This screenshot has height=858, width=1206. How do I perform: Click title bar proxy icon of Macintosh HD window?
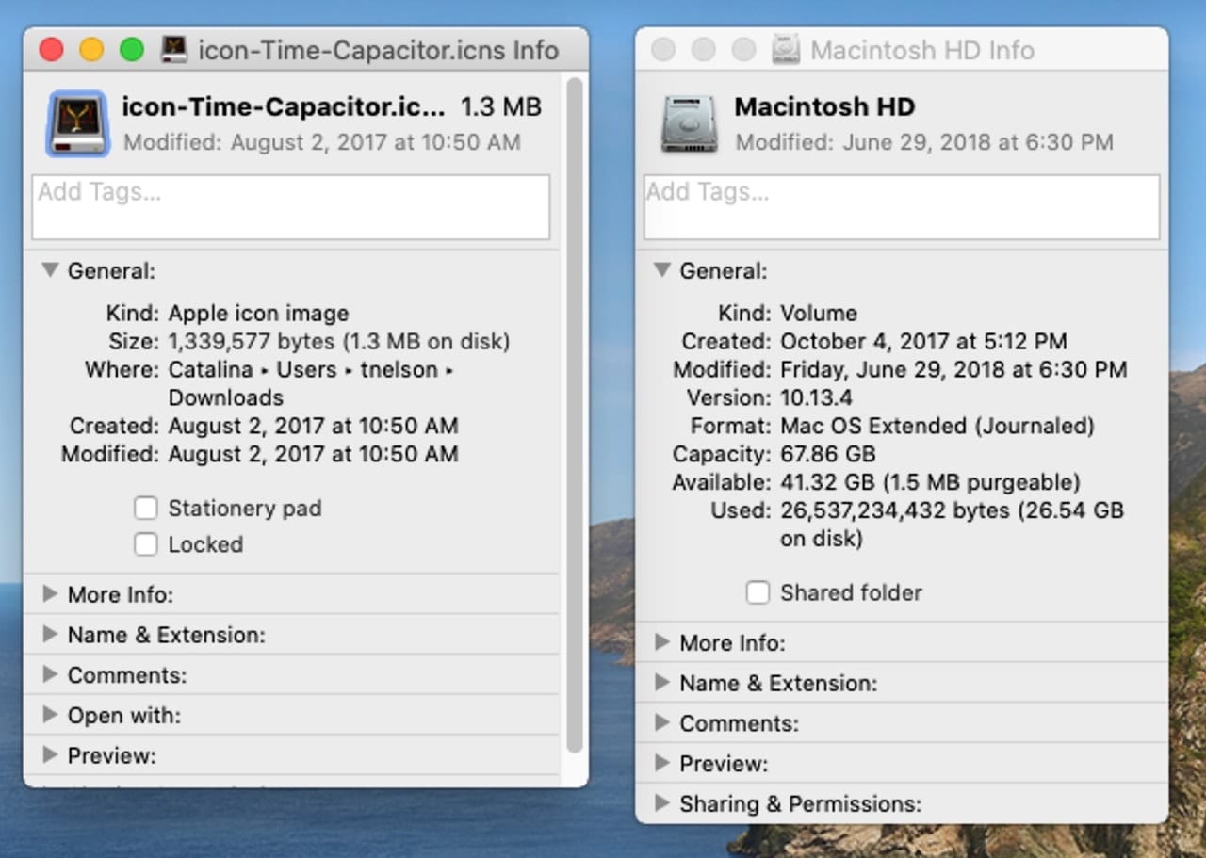click(x=786, y=50)
